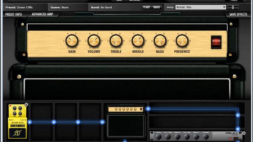Open the Advanced Amp tab
Screen dimensions: 253x142
42,14
